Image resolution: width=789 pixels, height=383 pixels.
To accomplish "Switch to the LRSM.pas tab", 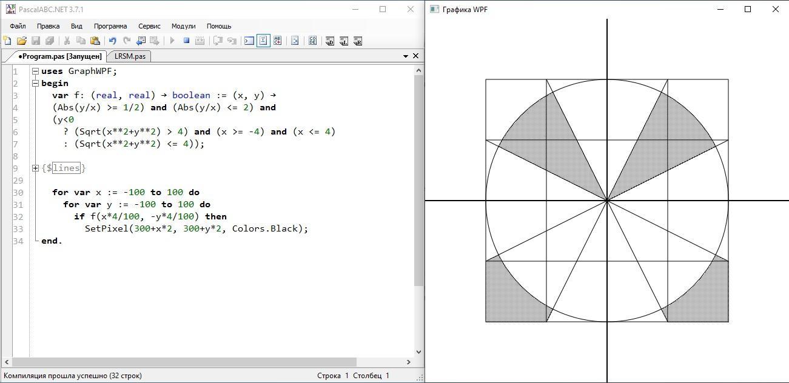I will 130,56.
